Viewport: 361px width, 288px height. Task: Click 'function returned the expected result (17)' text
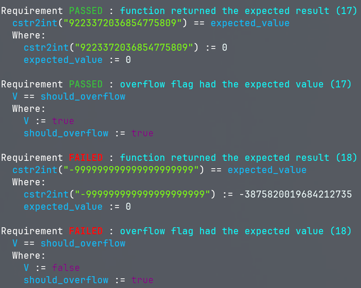[238, 10]
